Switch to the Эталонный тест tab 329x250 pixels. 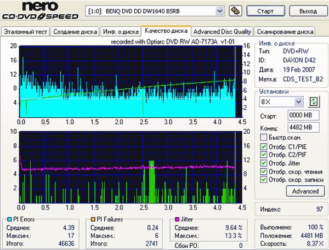tap(25, 31)
